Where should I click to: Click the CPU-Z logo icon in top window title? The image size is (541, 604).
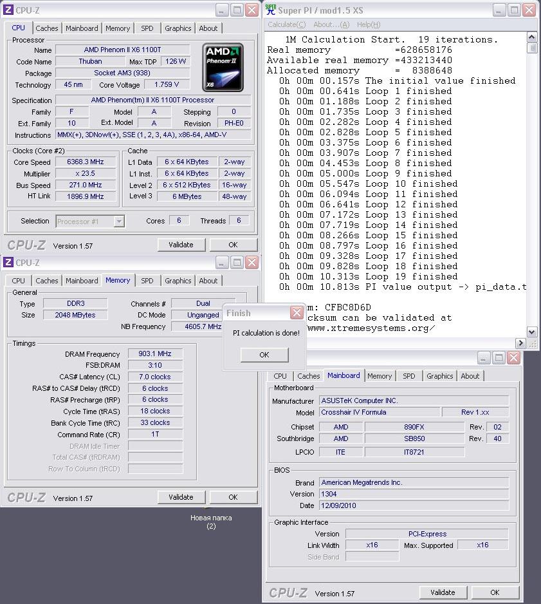(x=8, y=10)
